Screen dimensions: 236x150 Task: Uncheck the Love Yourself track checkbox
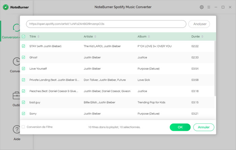(x=24, y=69)
